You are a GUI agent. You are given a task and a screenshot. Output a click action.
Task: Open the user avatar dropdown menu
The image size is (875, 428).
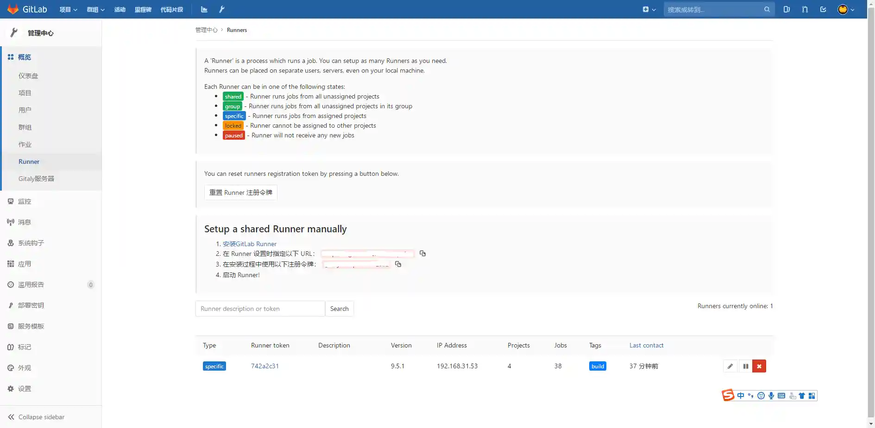pos(845,9)
